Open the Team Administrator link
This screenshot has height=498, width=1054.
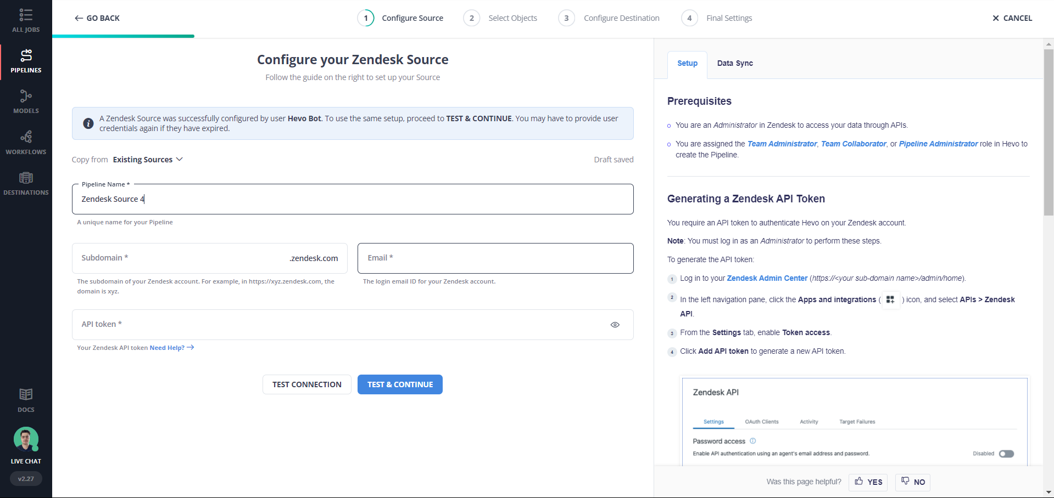point(782,144)
